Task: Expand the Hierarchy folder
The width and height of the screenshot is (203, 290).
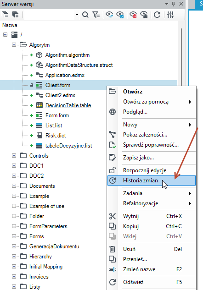Action: tap(14, 257)
